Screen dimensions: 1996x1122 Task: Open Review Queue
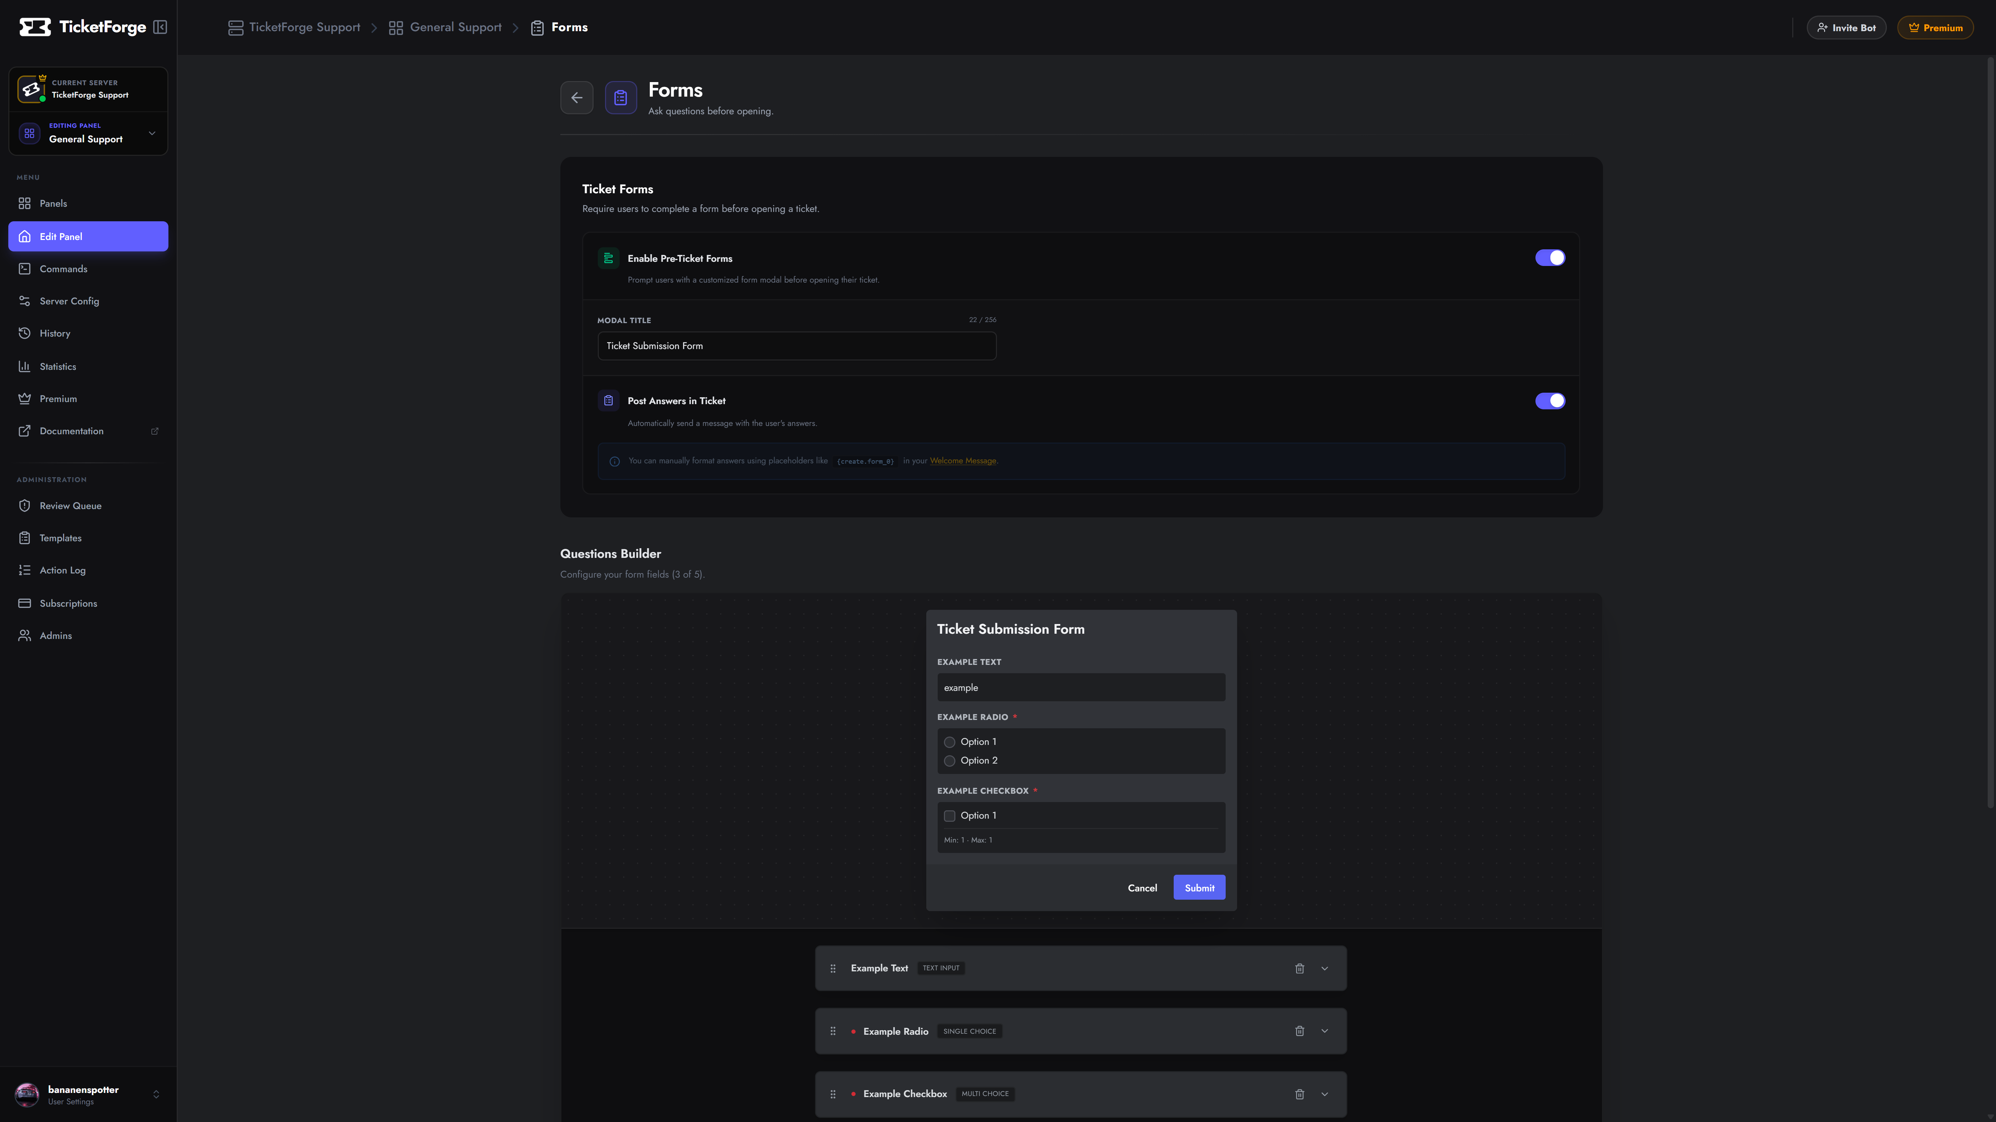[x=88, y=506]
